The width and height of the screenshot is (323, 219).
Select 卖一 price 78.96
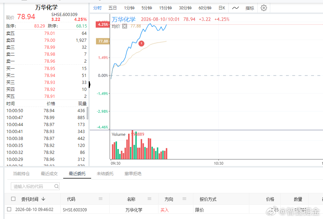coord(50,61)
